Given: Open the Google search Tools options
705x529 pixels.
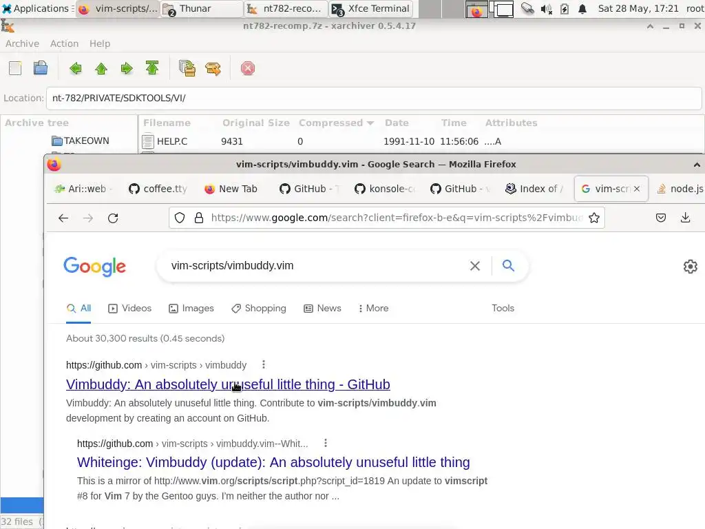Looking at the screenshot, I should pyautogui.click(x=503, y=309).
